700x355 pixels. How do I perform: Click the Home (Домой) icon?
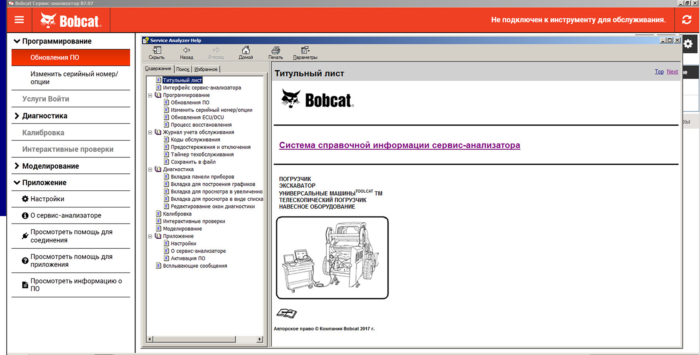pyautogui.click(x=245, y=52)
